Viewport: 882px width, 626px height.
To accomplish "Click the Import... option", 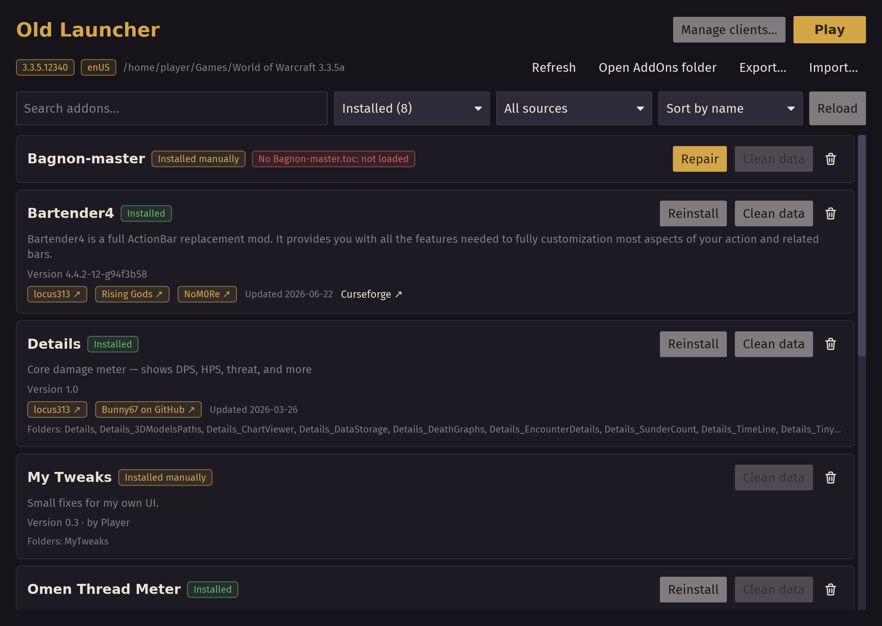I will point(833,67).
